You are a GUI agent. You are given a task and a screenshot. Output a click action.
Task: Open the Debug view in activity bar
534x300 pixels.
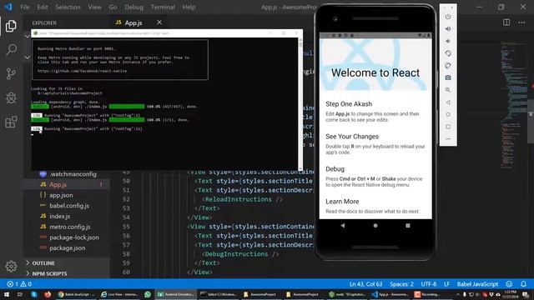11,98
